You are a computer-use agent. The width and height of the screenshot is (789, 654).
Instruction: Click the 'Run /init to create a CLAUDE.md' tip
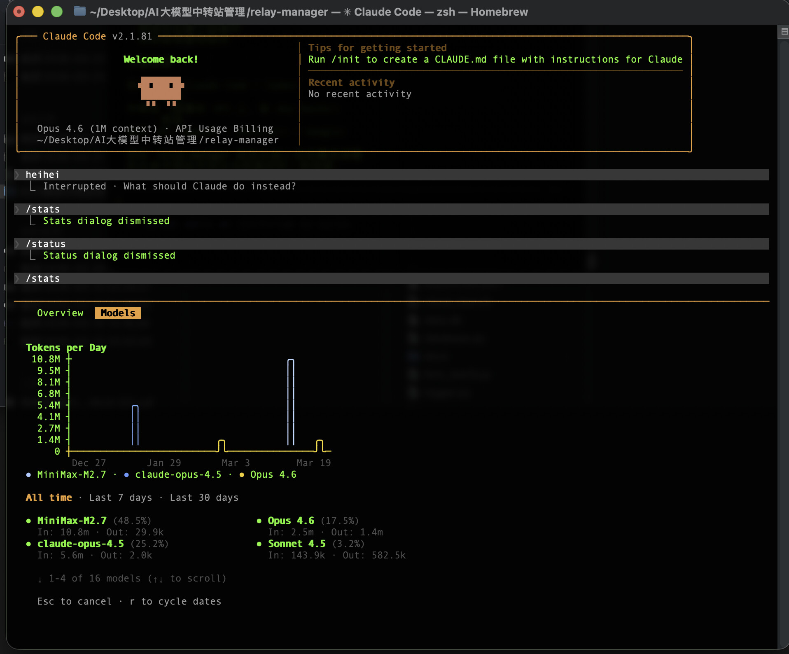point(495,59)
